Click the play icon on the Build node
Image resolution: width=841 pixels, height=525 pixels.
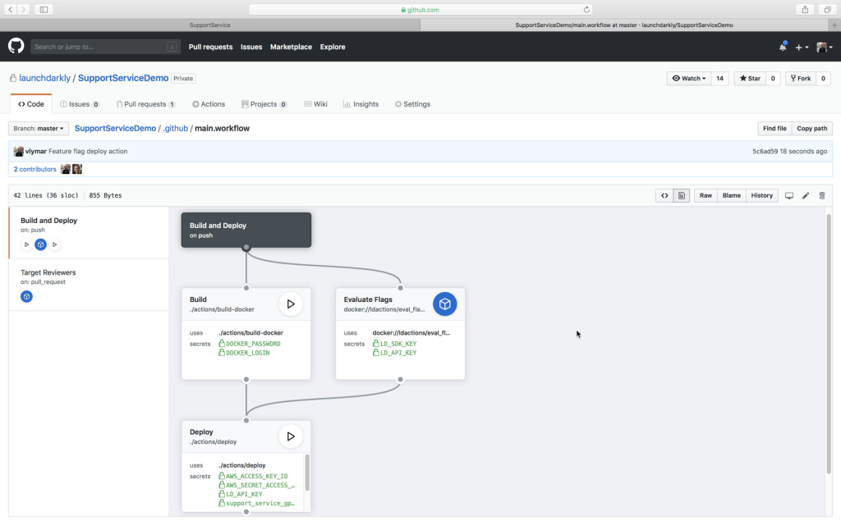pos(291,304)
